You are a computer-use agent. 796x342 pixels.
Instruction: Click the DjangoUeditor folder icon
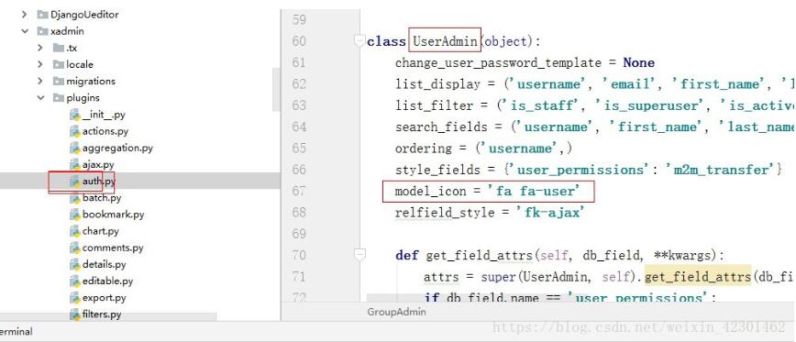42,15
